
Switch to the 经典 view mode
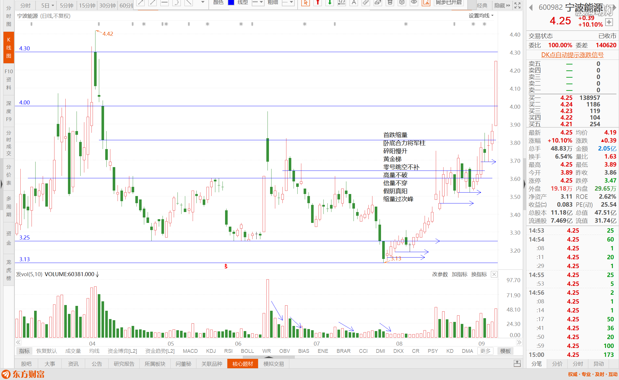[482, 6]
